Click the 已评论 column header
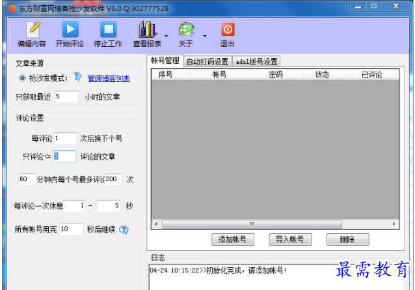The width and height of the screenshot is (415, 290). 375,74
